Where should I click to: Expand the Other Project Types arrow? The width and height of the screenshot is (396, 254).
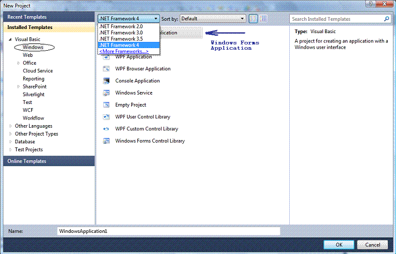(x=10, y=134)
